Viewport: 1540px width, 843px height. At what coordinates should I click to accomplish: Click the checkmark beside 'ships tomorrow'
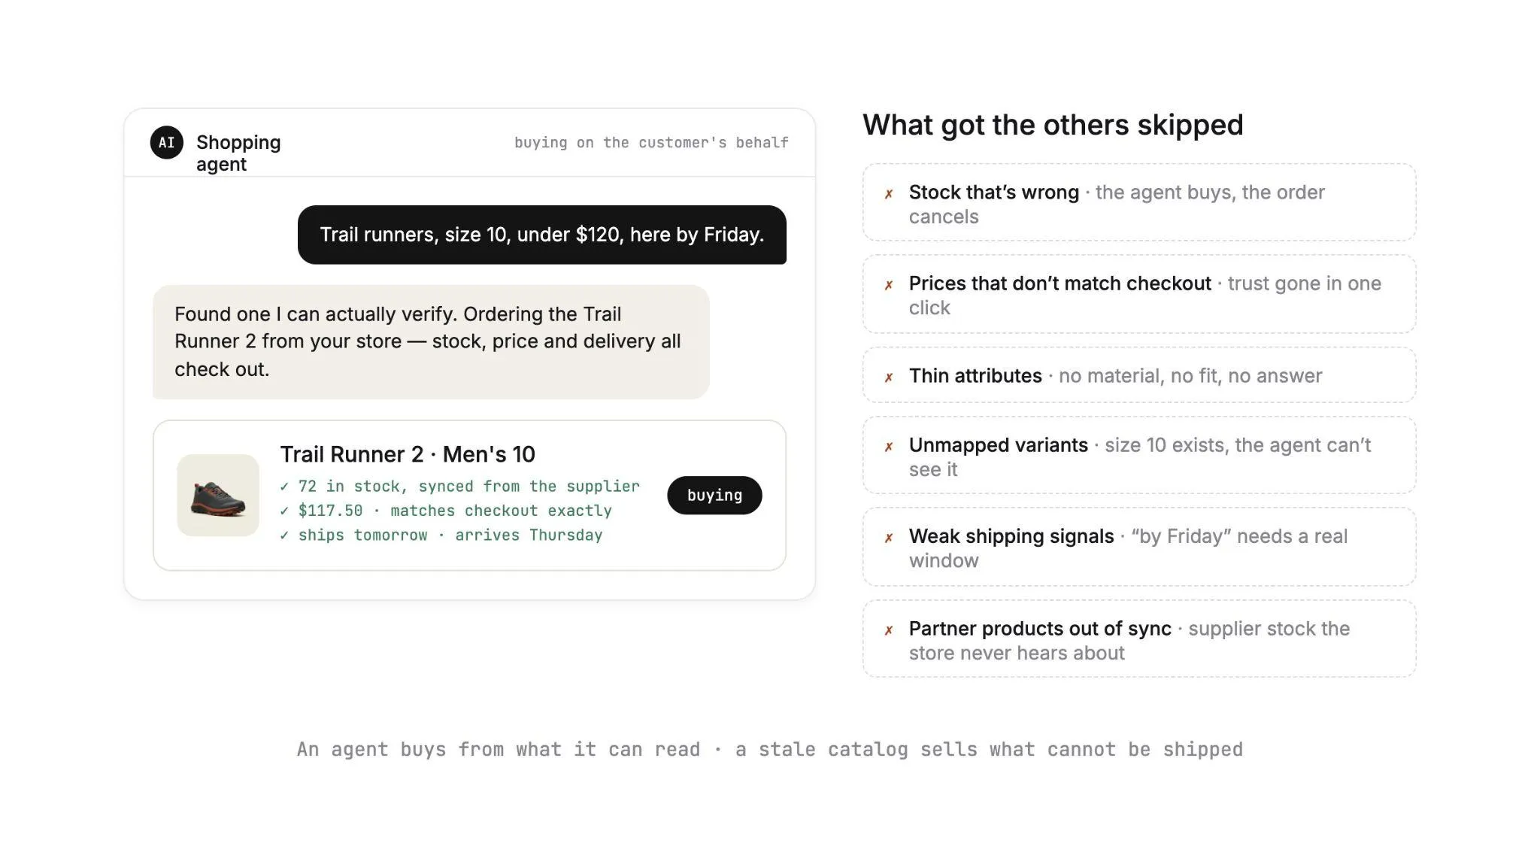(x=284, y=535)
